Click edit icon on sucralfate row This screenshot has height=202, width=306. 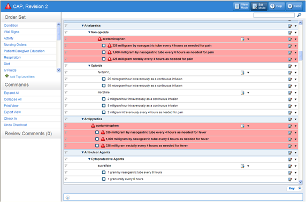(x=290, y=166)
